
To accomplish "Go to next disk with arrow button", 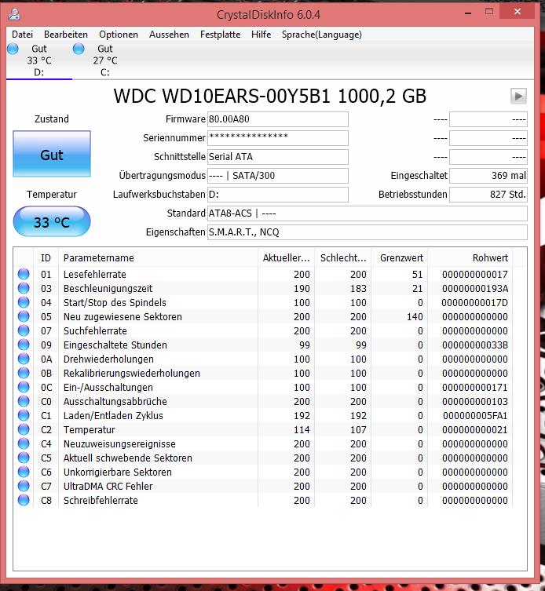I will [518, 96].
